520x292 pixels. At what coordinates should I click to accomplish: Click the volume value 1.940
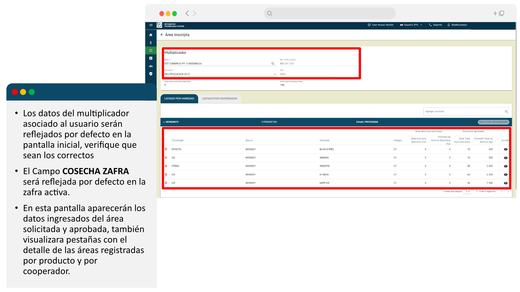pyautogui.click(x=490, y=183)
